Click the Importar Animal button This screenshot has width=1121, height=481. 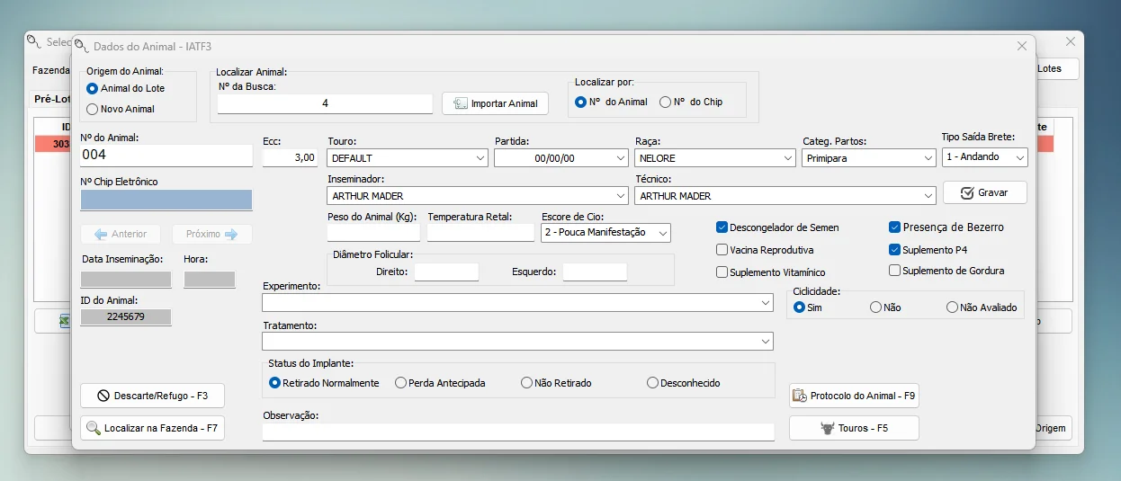495,103
